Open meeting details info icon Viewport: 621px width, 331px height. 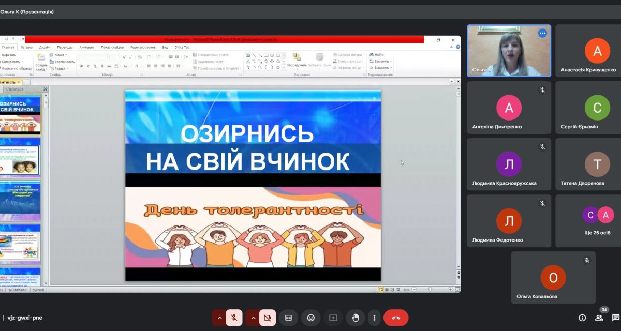582,318
